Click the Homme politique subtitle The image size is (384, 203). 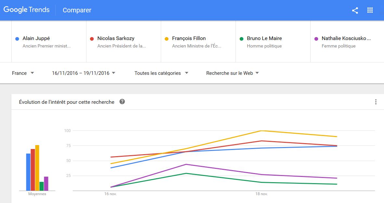point(264,46)
